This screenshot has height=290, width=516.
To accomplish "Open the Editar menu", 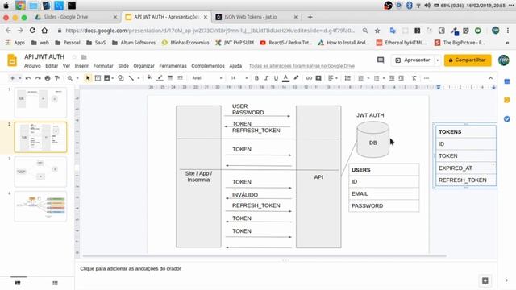I will (x=52, y=66).
